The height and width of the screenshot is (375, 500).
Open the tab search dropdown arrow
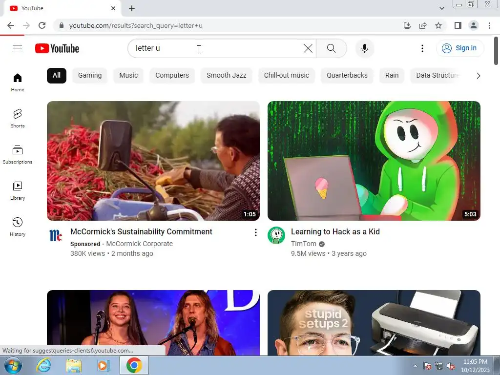[x=441, y=8]
